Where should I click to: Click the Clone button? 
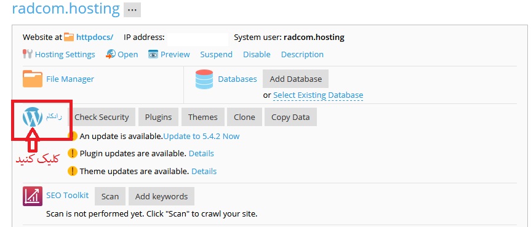coord(244,117)
